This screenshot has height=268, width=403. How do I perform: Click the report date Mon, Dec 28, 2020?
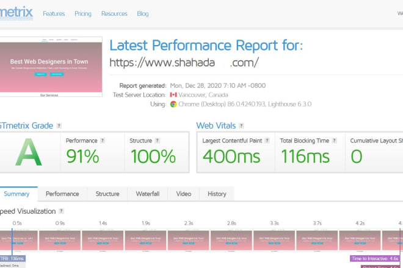[218, 86]
